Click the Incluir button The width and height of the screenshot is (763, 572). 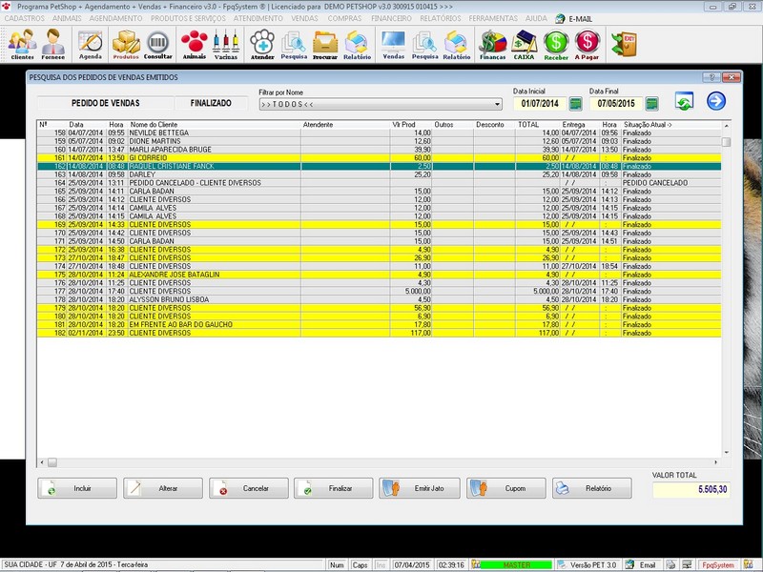77,488
